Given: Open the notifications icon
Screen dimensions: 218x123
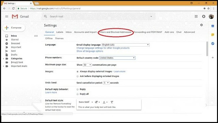Looking at the screenshot, I should [204, 17].
